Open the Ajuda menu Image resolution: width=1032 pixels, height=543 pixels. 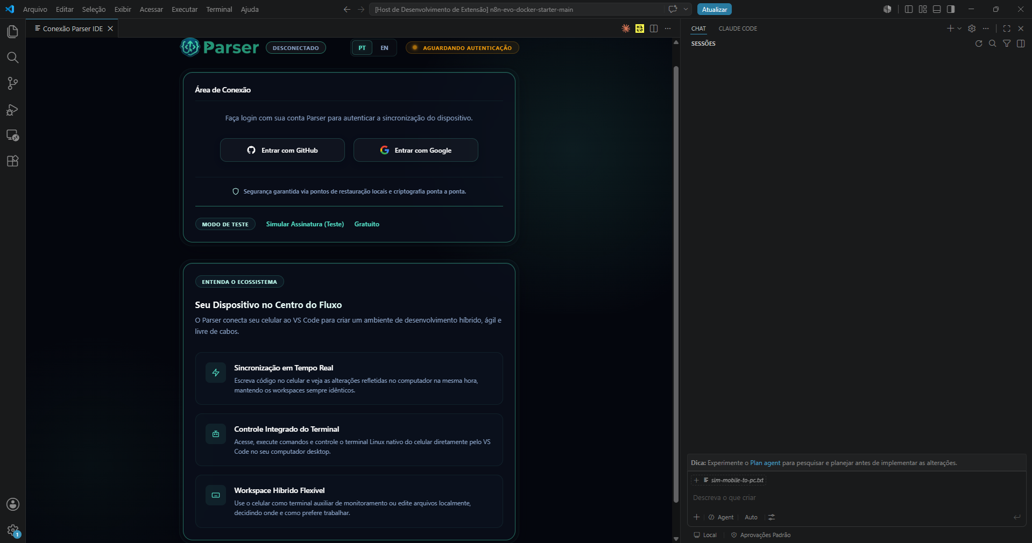point(250,9)
